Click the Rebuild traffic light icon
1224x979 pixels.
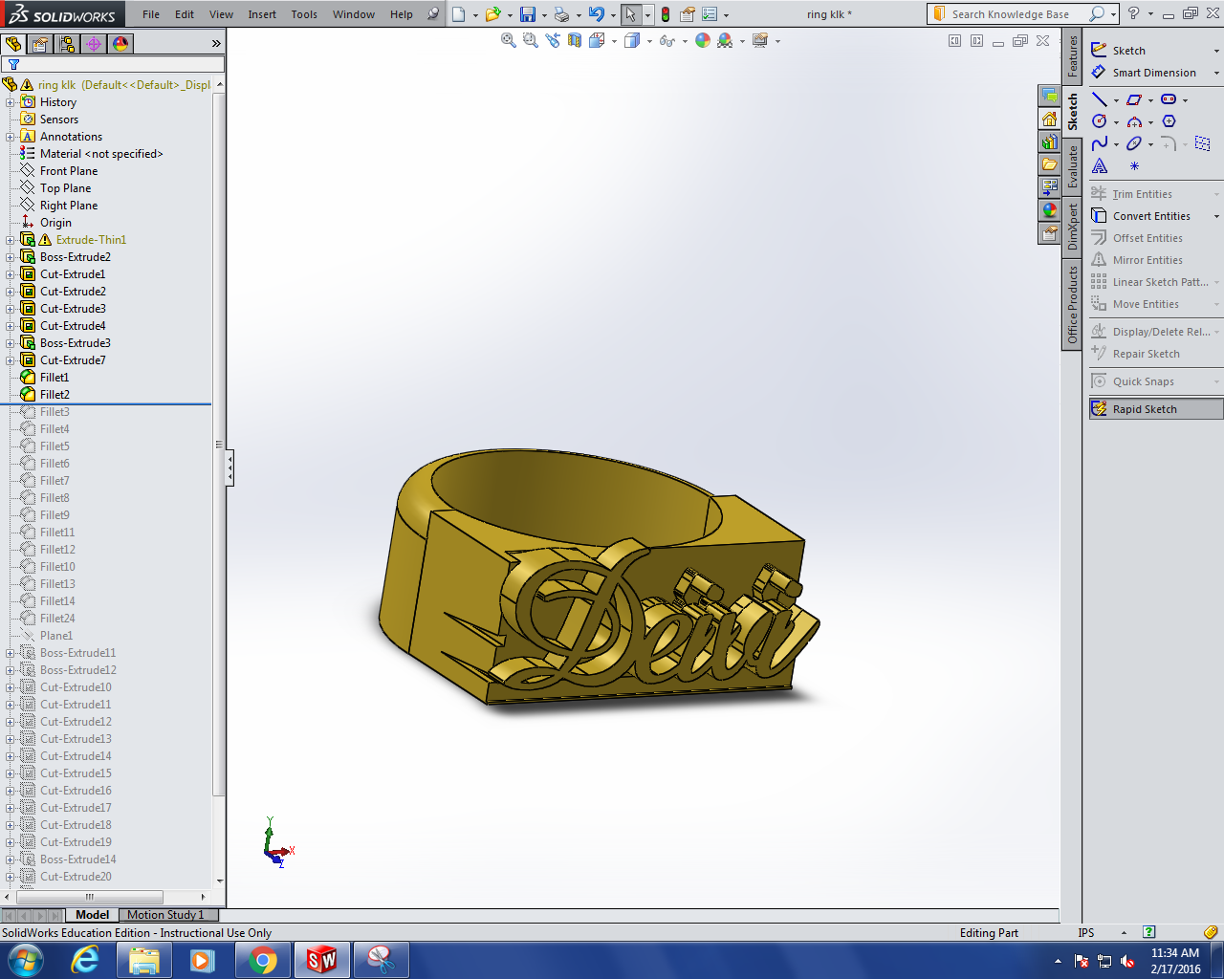666,14
